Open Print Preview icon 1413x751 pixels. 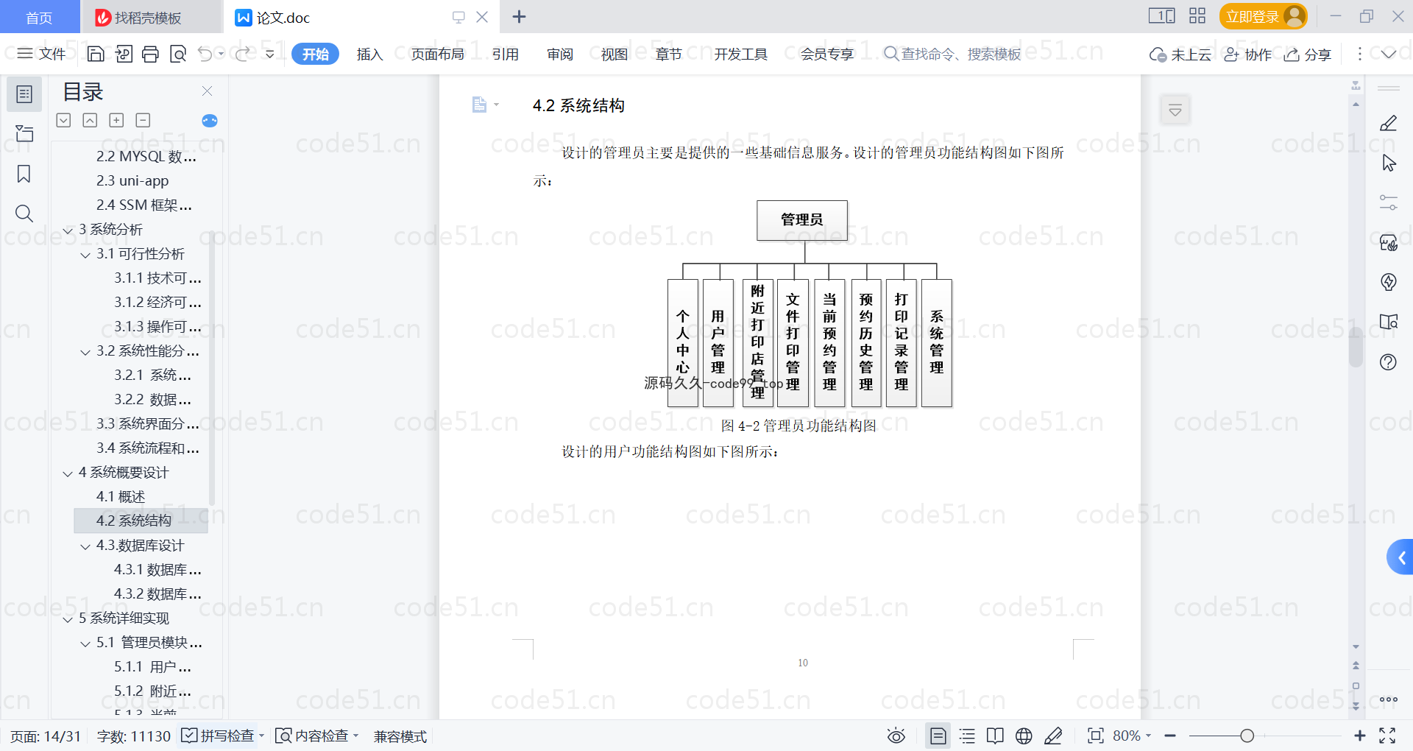[177, 54]
